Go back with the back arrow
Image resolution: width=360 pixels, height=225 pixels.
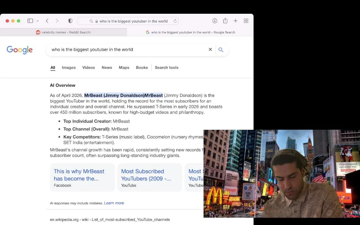[x=47, y=21]
